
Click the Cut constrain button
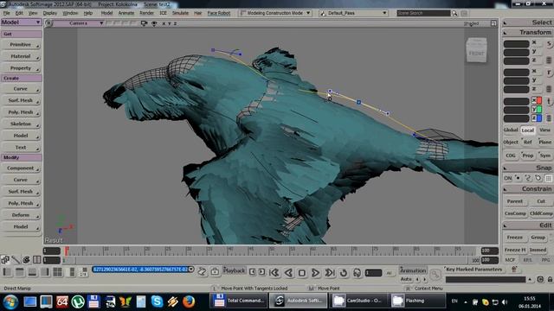(541, 201)
